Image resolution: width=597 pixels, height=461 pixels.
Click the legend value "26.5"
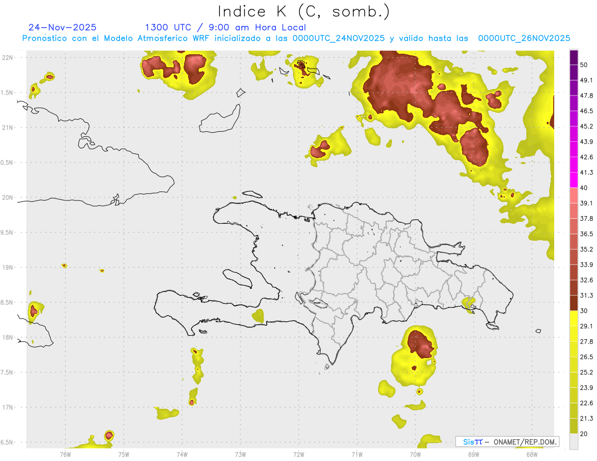point(587,357)
